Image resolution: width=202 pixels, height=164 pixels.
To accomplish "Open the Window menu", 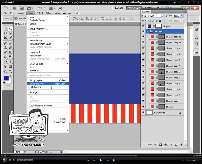I will [67, 13].
